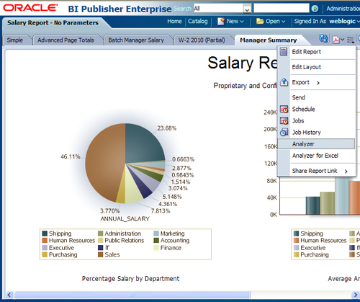Click the Schedule clock icon
Image resolution: width=360 pixels, height=302 pixels.
pyautogui.click(x=284, y=110)
